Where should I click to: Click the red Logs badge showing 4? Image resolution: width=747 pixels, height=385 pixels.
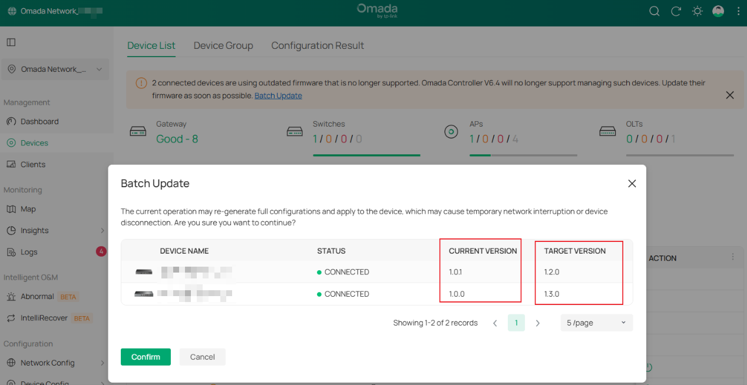(101, 251)
